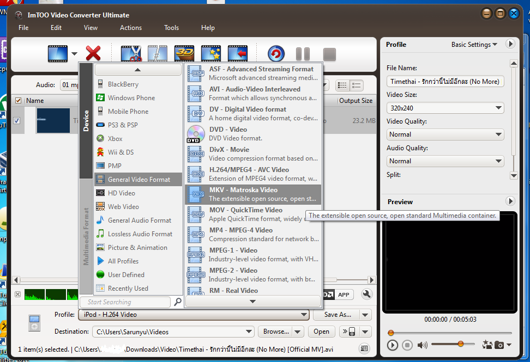Select Mobile Phone category
The height and width of the screenshot is (362, 530).
138,112
